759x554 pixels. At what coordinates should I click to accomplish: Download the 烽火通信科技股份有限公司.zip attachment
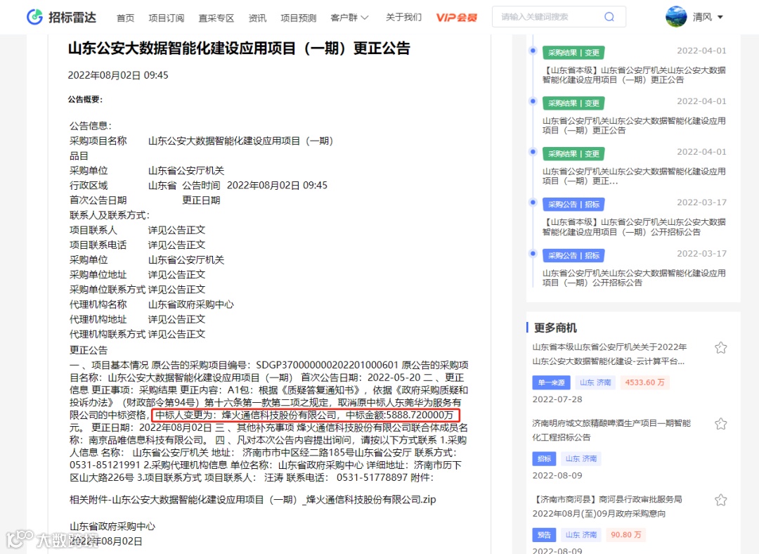pyautogui.click(x=253, y=499)
